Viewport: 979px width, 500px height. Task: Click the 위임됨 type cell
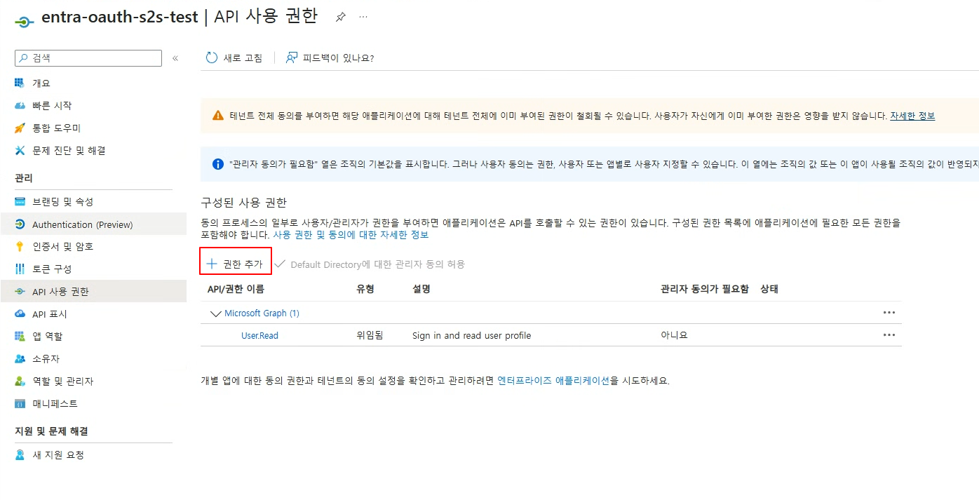370,336
